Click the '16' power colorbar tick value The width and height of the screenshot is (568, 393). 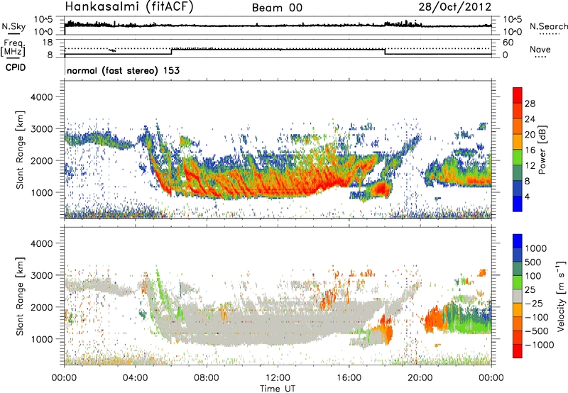point(530,150)
